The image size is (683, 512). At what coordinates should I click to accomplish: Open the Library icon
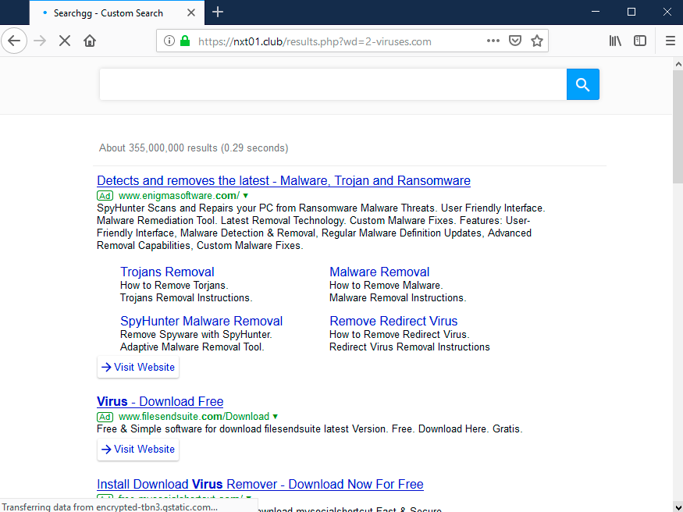(615, 41)
